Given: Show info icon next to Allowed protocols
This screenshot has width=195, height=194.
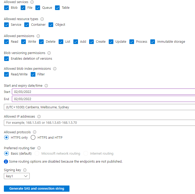Looking at the screenshot, I should 35,132.
